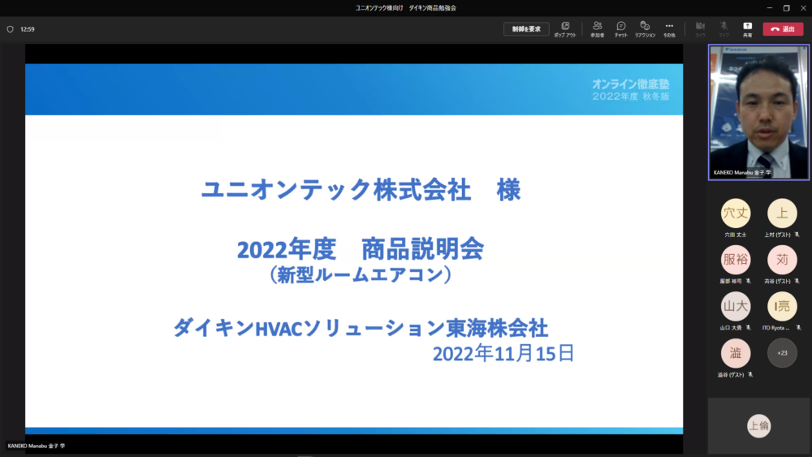
Task: Select the 山大 participant avatar
Action: point(736,306)
